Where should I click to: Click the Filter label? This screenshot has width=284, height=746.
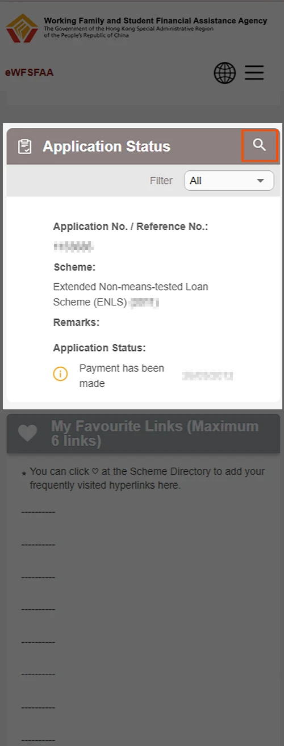(x=161, y=181)
